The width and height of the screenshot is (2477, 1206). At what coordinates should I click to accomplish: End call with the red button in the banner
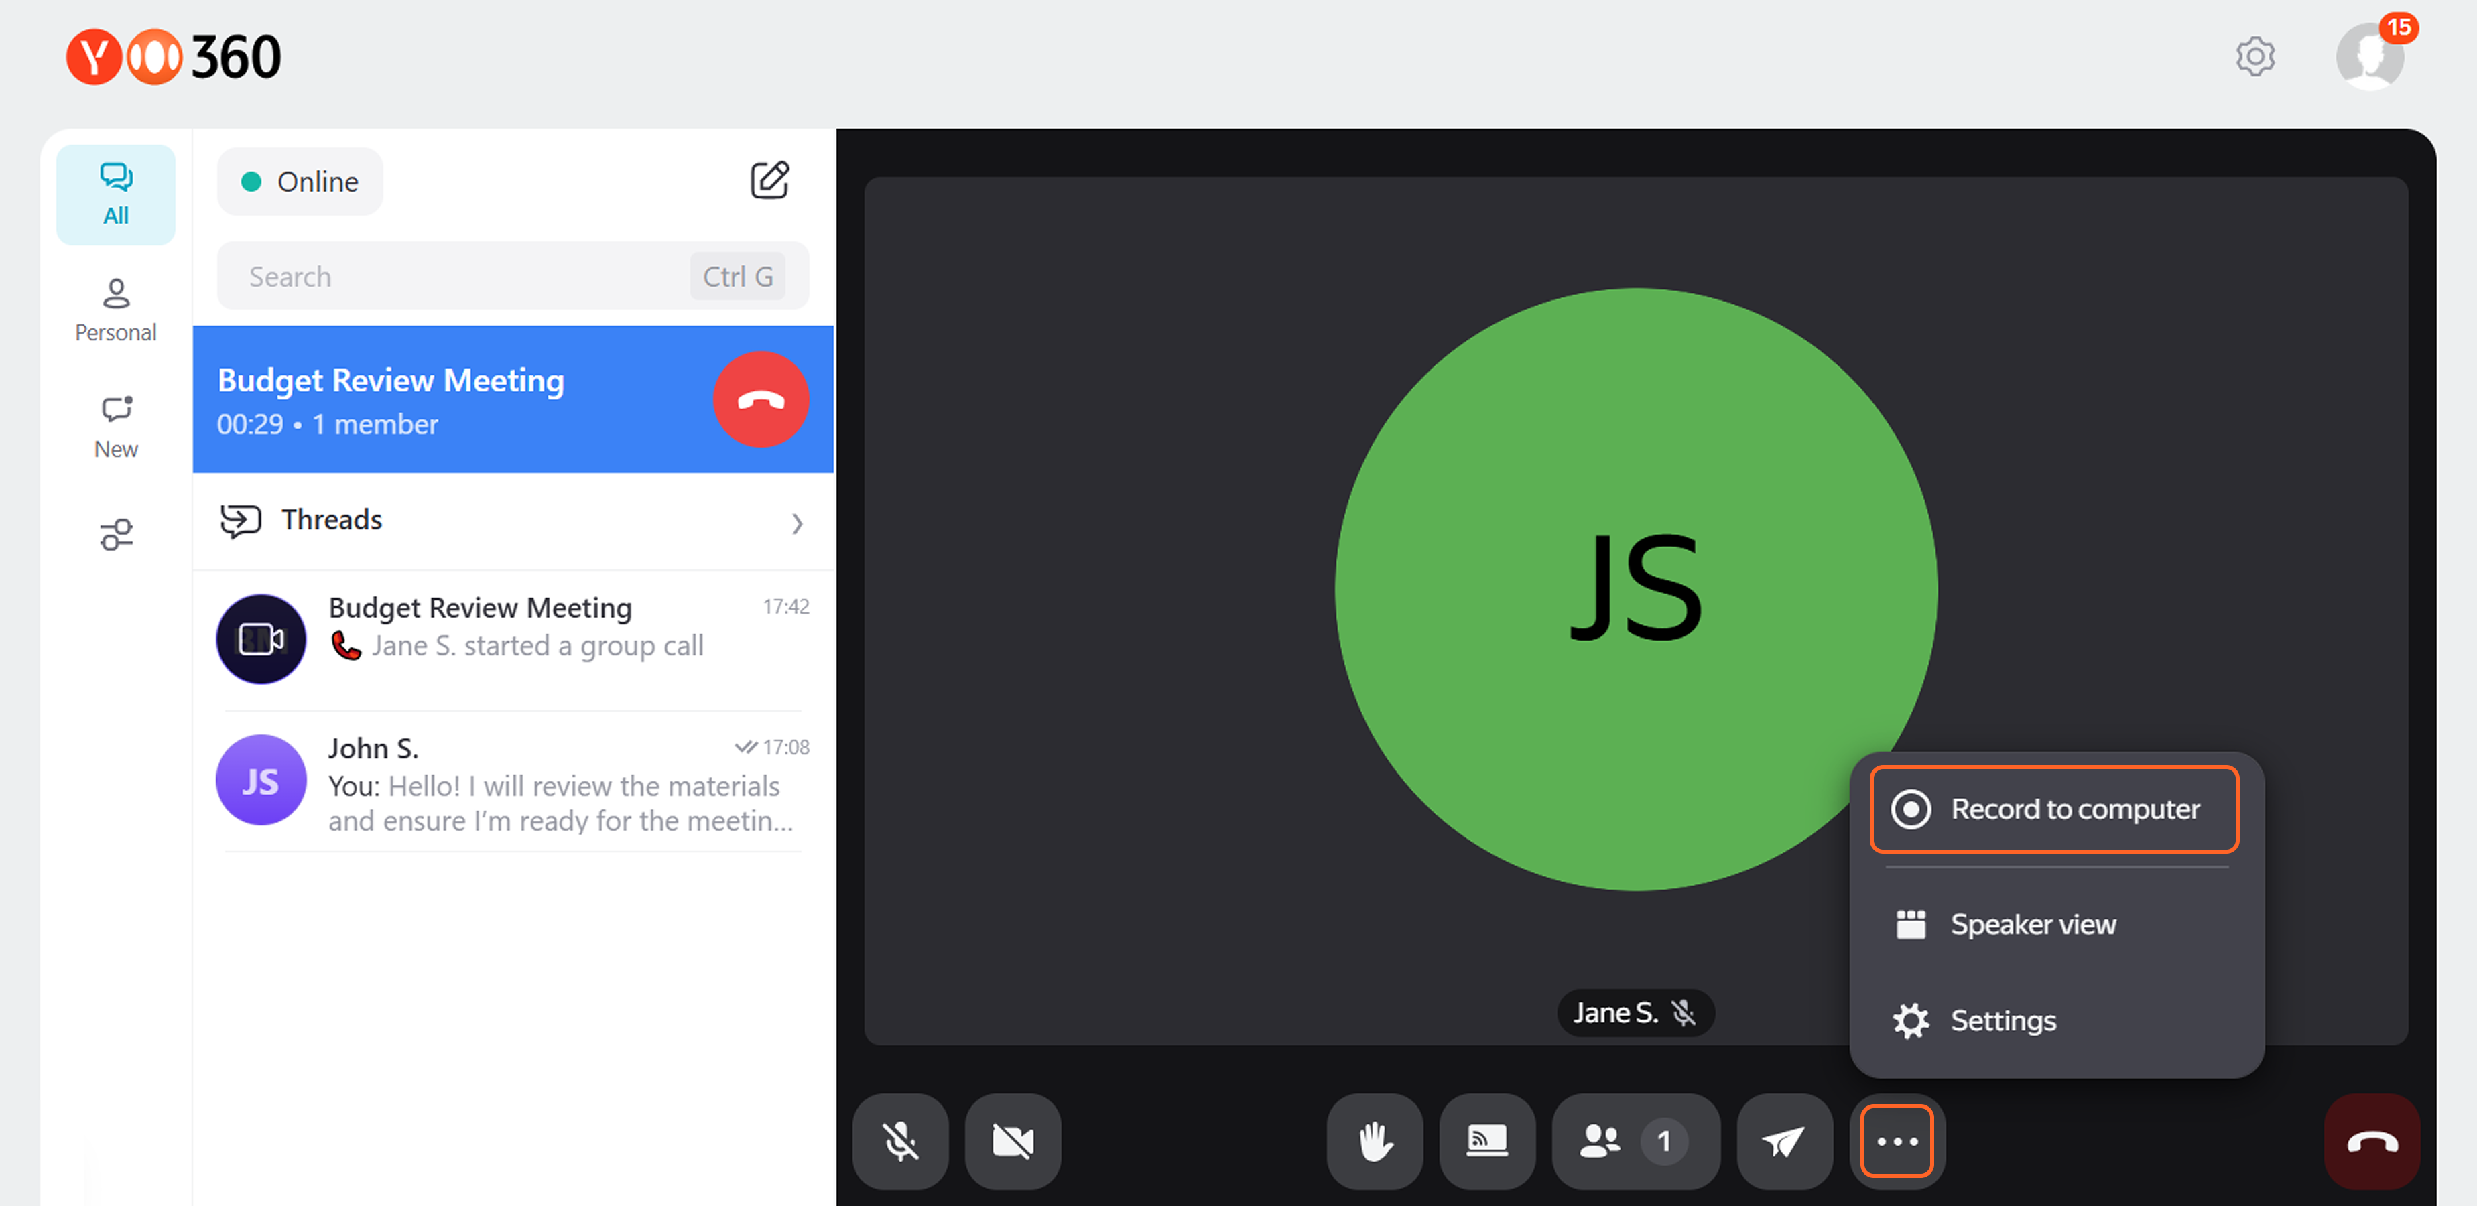761,400
